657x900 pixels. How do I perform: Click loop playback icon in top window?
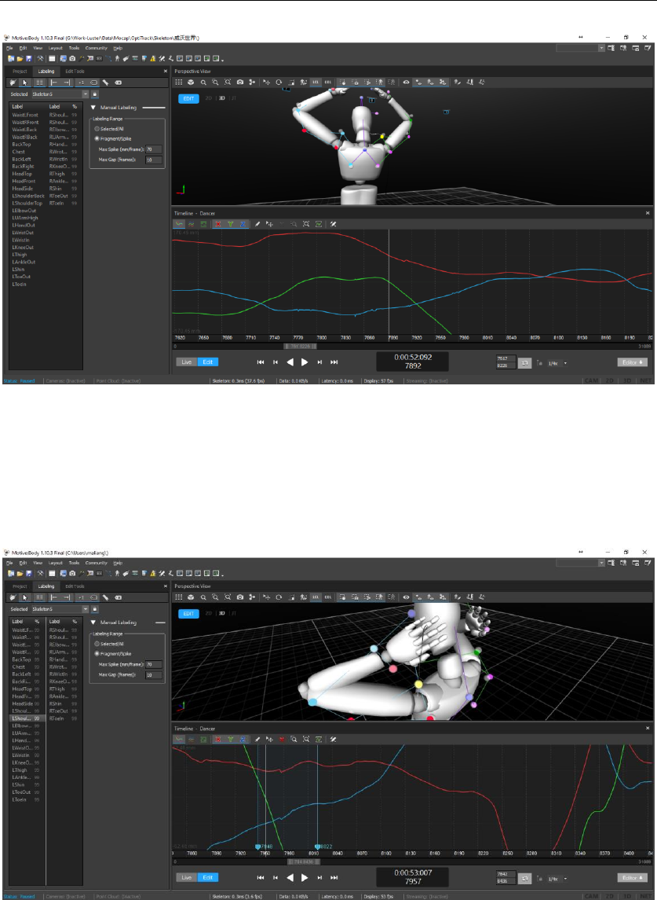pyautogui.click(x=524, y=363)
